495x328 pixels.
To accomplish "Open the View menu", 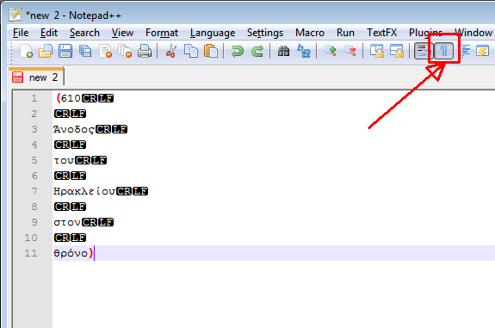I will coord(122,33).
